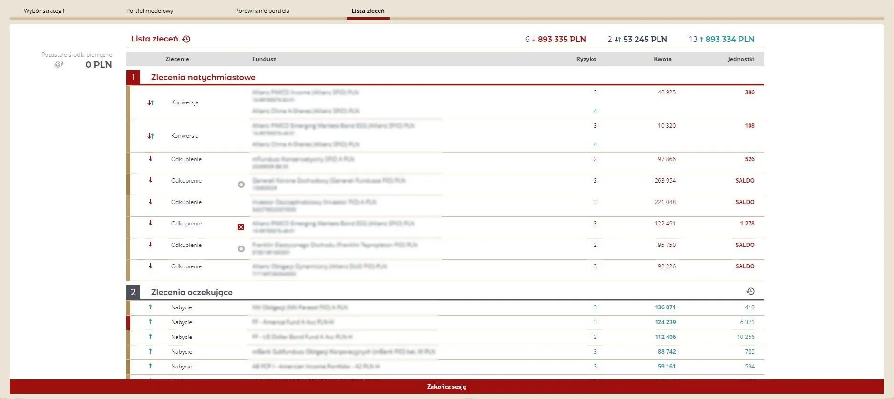Click the units value 6 371
894x399 pixels.
point(747,322)
